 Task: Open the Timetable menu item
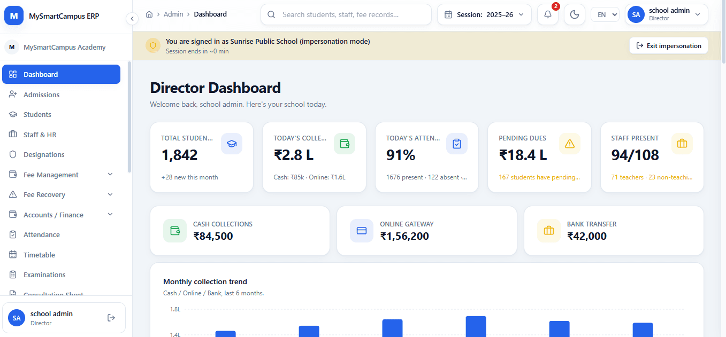point(61,255)
